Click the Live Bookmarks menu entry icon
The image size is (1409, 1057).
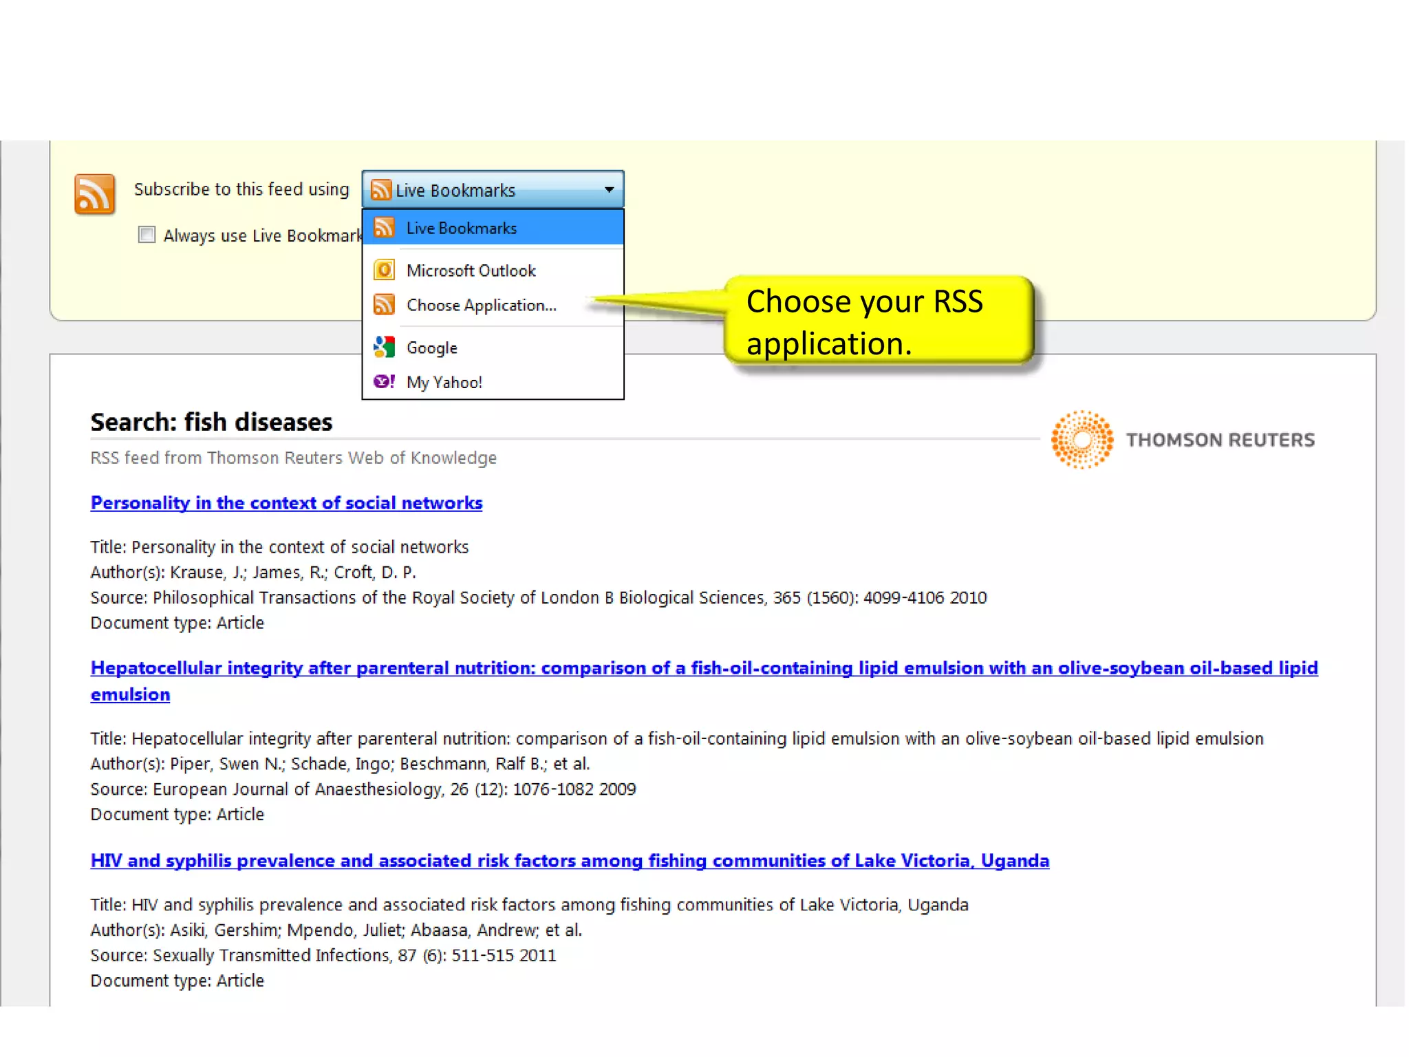pos(384,227)
